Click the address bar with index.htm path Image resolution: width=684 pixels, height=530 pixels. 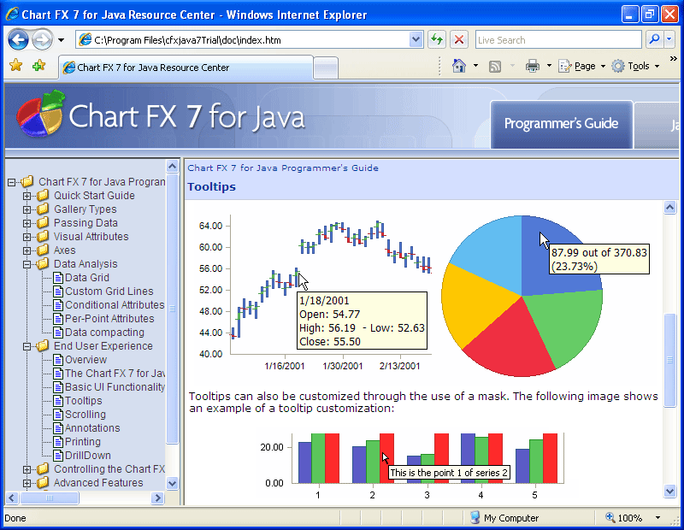coord(243,40)
